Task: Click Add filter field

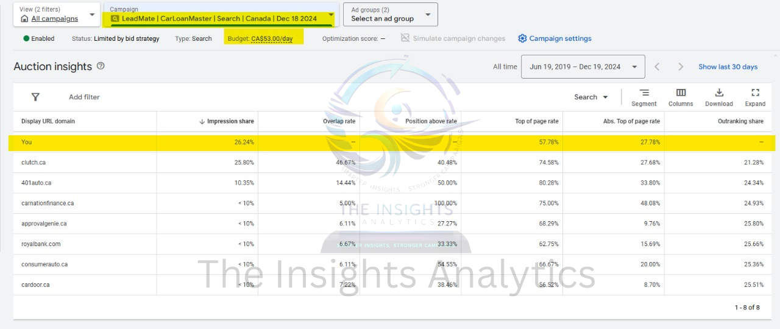Action: [x=84, y=97]
